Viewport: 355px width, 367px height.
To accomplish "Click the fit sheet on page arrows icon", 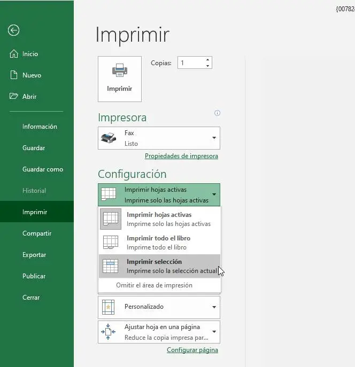I will 108,332.
